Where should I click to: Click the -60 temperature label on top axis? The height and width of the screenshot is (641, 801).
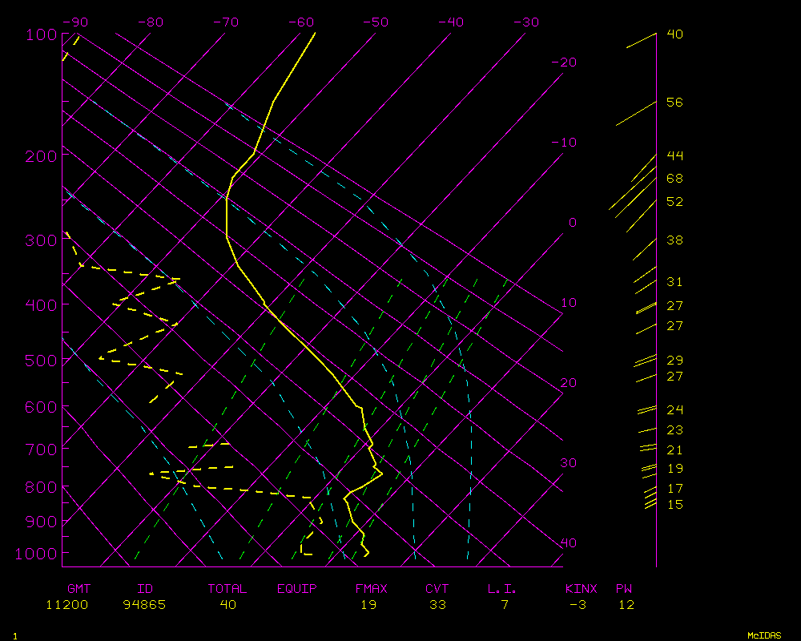(x=301, y=22)
